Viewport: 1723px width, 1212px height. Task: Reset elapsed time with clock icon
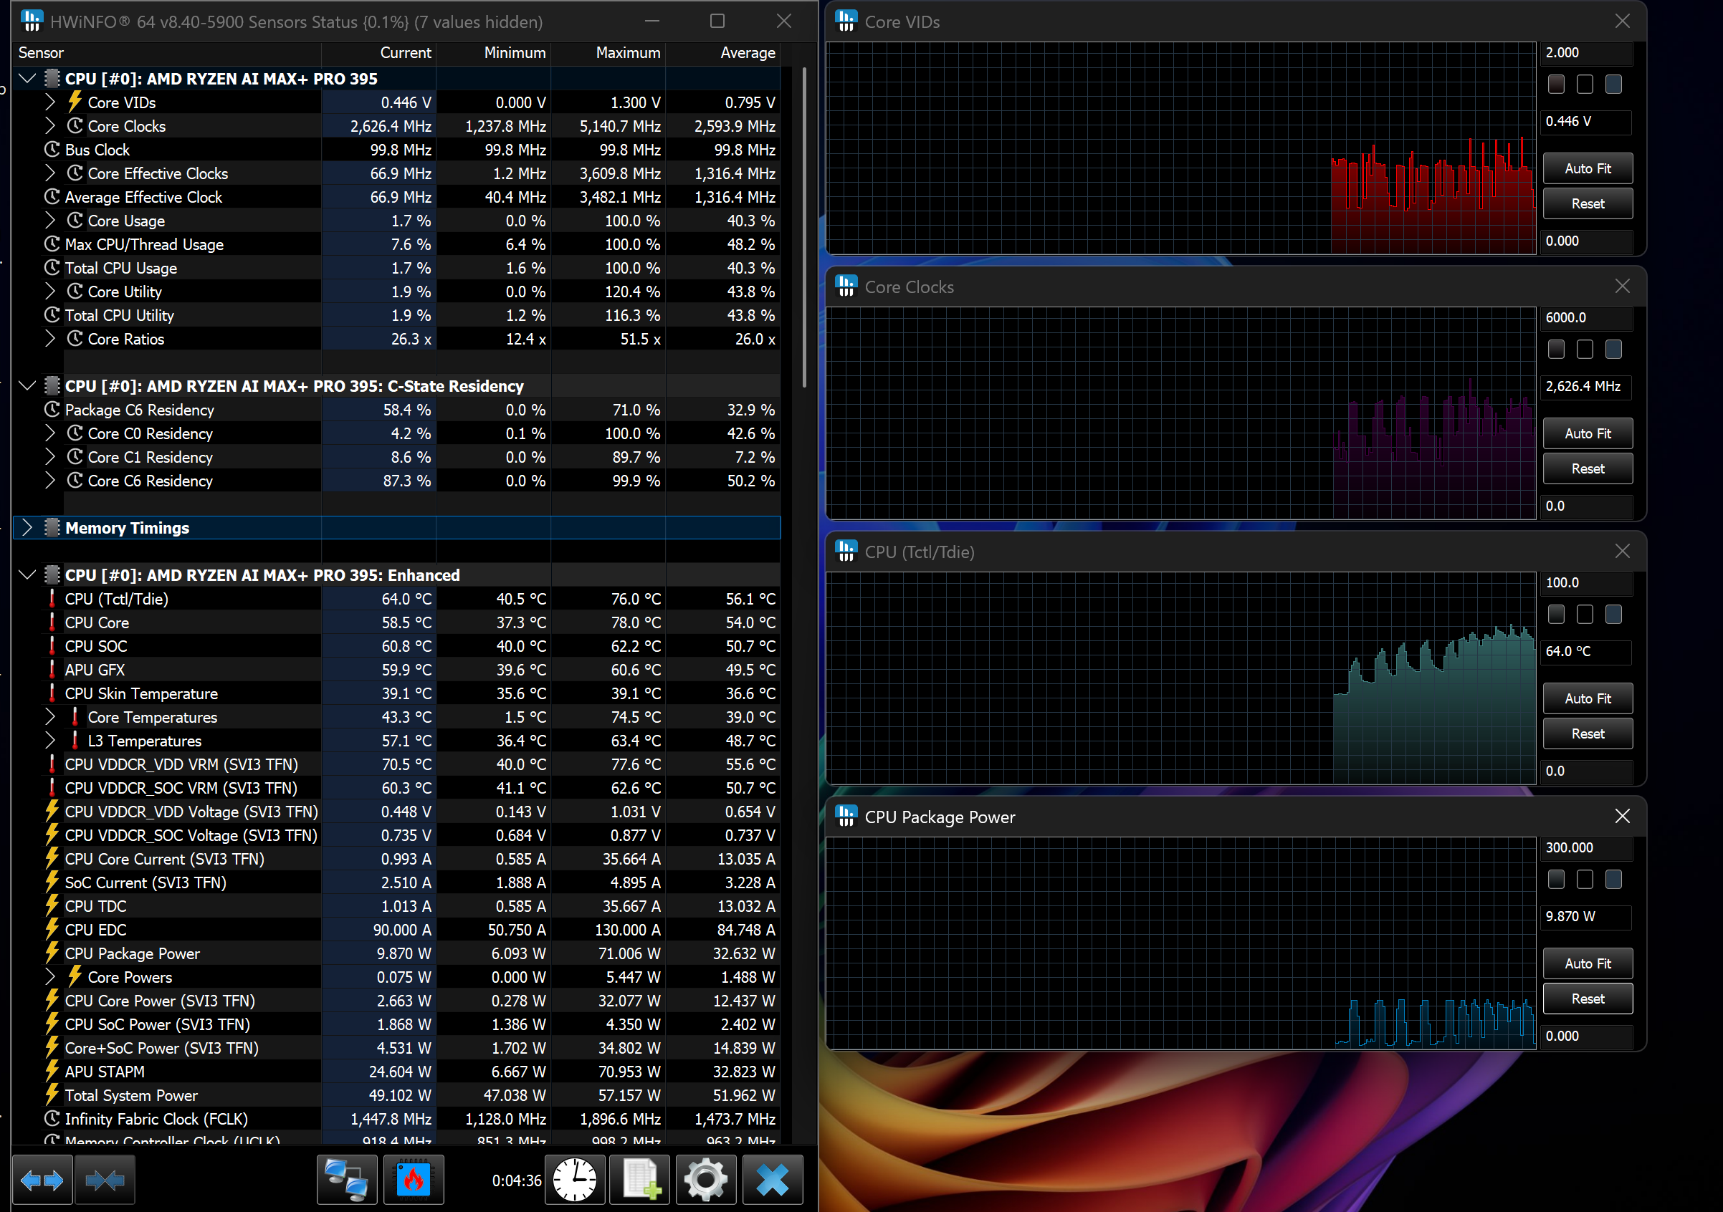coord(574,1180)
